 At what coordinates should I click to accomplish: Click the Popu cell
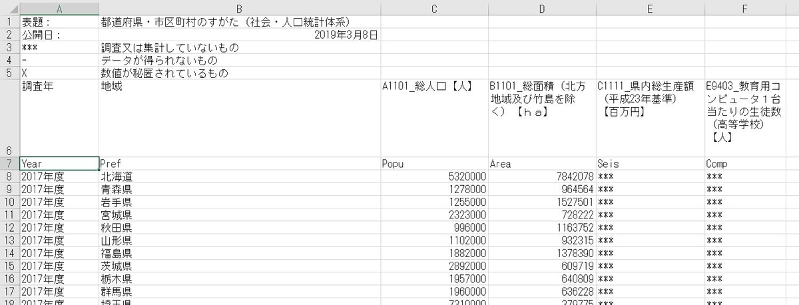click(435, 164)
